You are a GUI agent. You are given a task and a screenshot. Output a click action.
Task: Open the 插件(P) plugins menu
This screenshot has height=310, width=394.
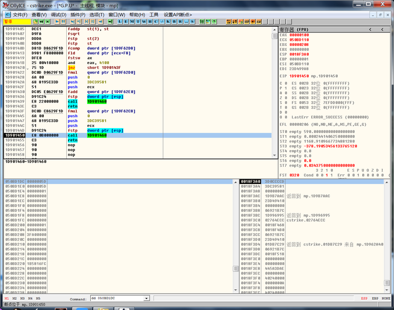click(78, 14)
